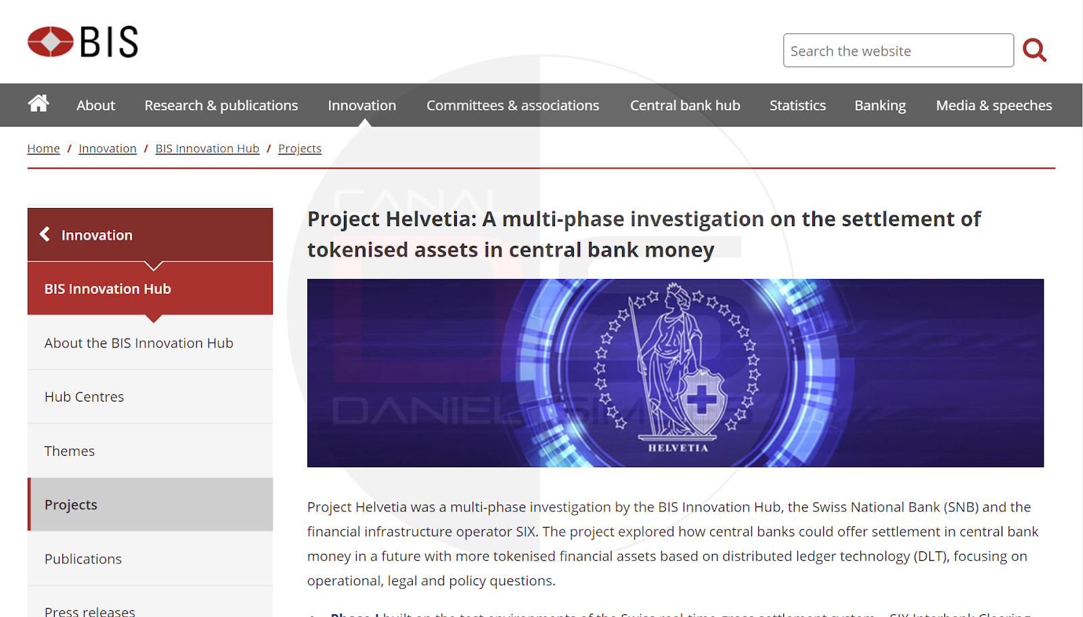1083x617 pixels.
Task: Go to the home icon in navbar
Action: pos(39,104)
